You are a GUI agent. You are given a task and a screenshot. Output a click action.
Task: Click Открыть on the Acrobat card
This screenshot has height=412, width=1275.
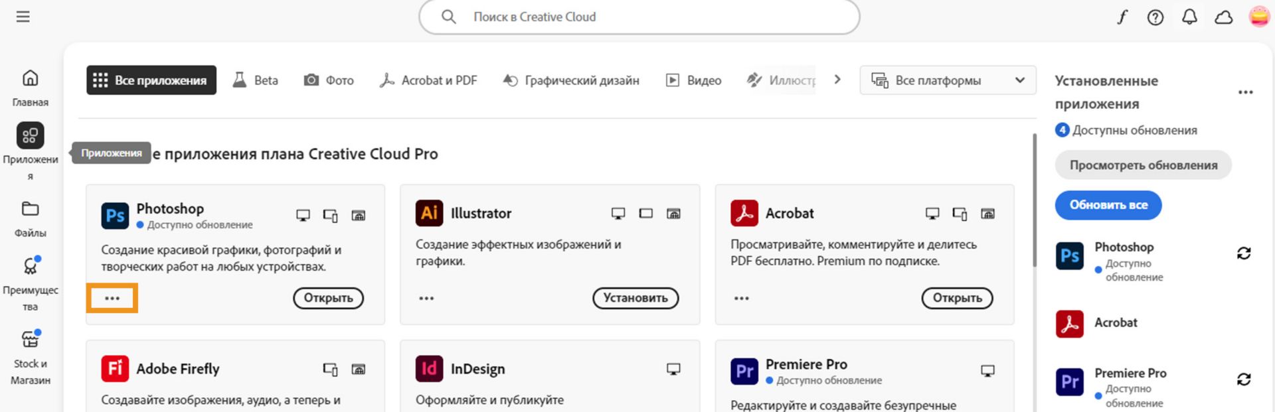957,298
